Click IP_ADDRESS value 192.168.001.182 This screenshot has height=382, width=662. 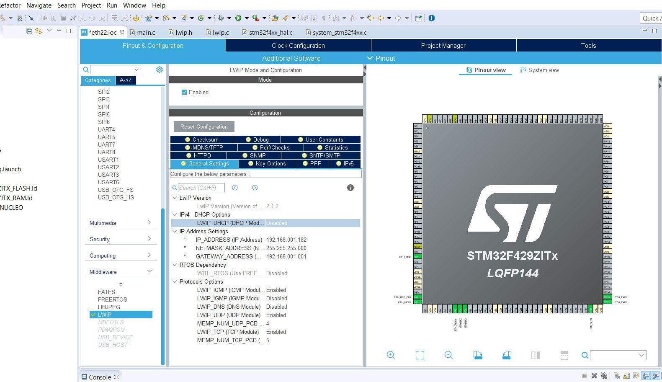[286, 240]
